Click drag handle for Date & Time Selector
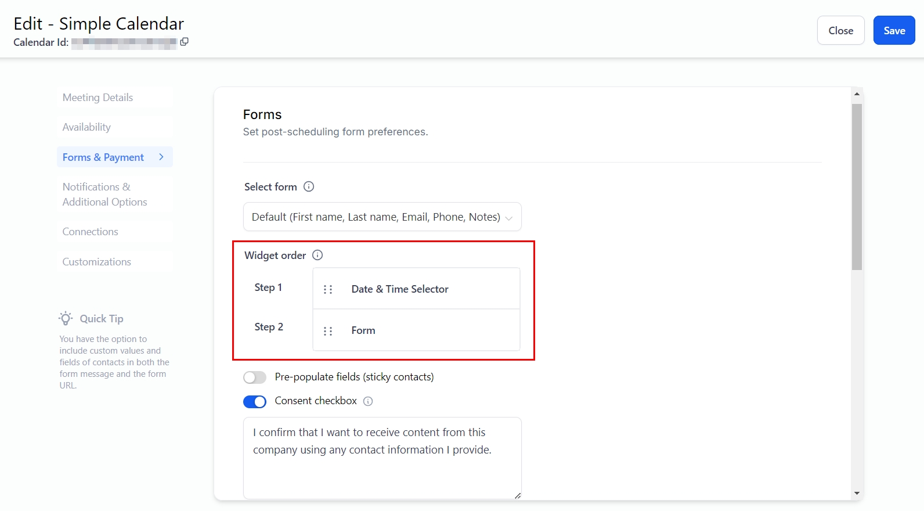 [x=328, y=289]
